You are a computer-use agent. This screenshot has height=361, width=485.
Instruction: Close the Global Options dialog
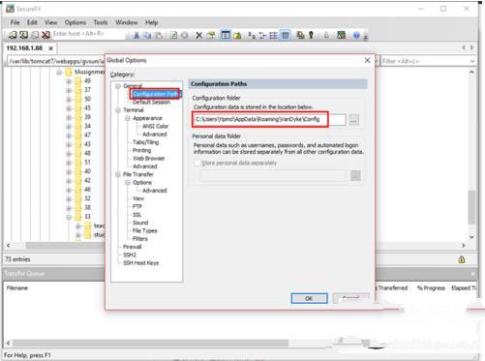(367, 60)
